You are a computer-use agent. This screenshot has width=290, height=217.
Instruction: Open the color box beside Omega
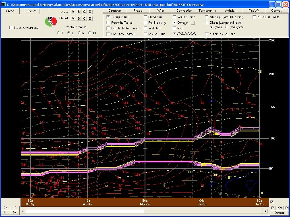coord(193,23)
